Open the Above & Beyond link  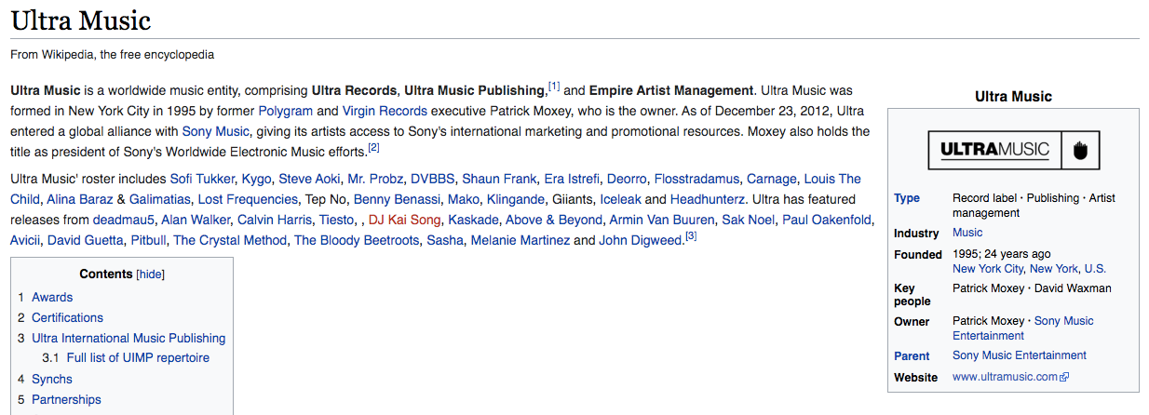point(553,220)
